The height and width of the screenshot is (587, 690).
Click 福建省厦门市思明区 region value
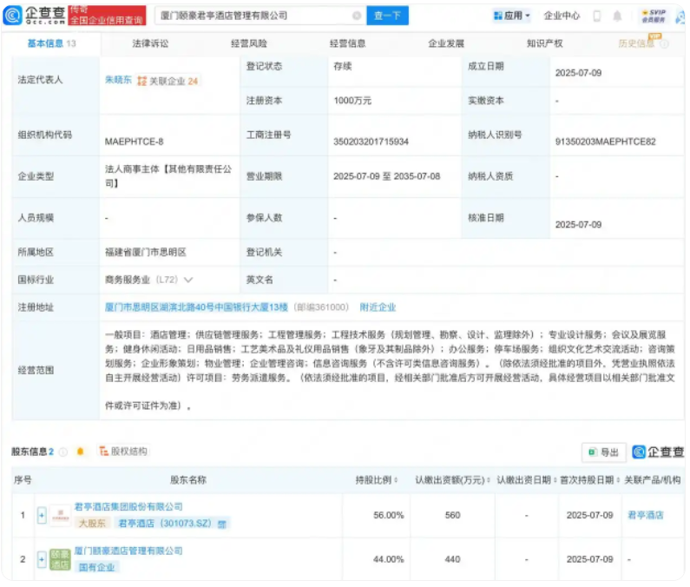click(x=146, y=253)
